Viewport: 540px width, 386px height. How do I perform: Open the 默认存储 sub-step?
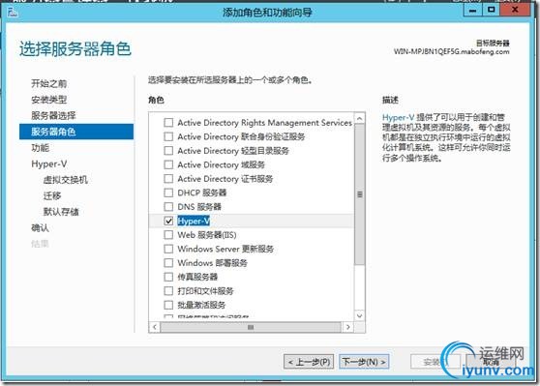click(x=61, y=212)
